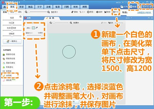Click the 一键美化 one-click beautify button
154x109 pixels.
pos(12,41)
